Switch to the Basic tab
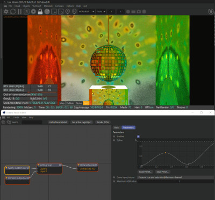 [x=117, y=127]
